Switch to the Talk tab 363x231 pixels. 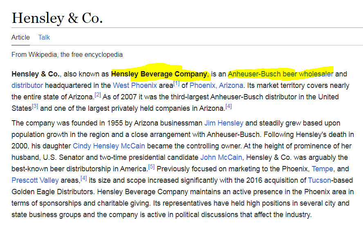click(44, 37)
